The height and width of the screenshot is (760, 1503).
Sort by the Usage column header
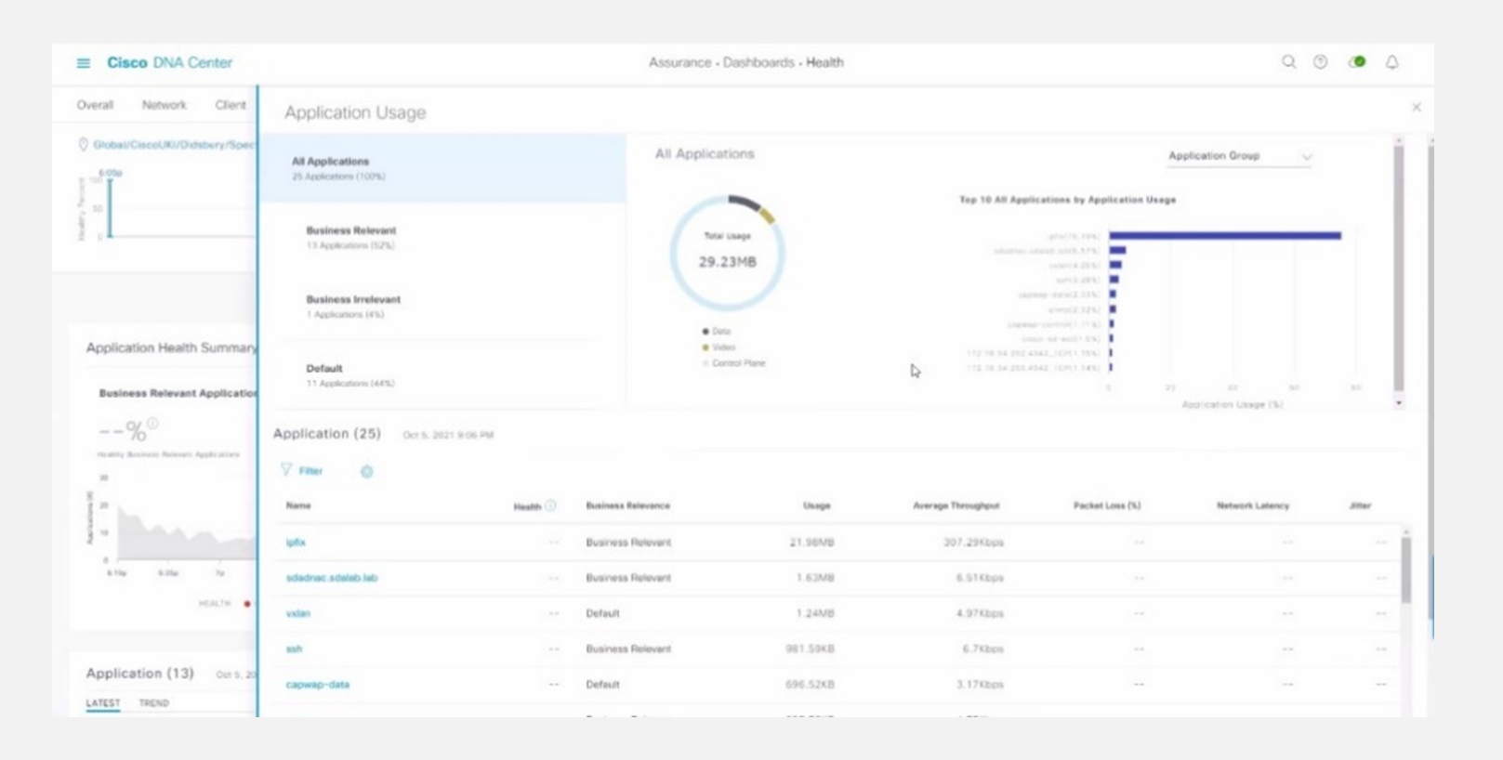[816, 505]
